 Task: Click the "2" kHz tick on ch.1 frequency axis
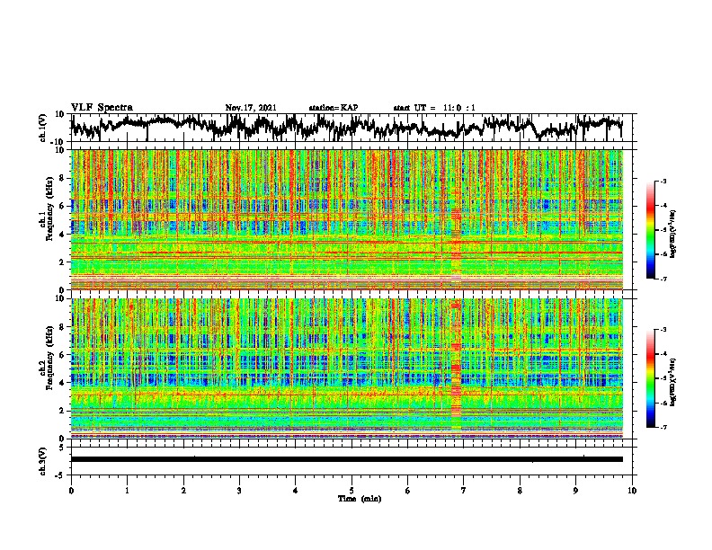coord(63,262)
